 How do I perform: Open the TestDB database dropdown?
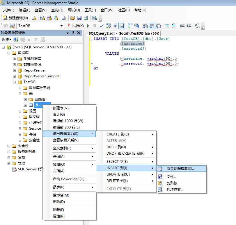coord(61,26)
